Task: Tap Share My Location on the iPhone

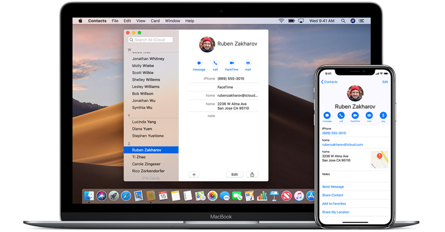Action: (336, 212)
